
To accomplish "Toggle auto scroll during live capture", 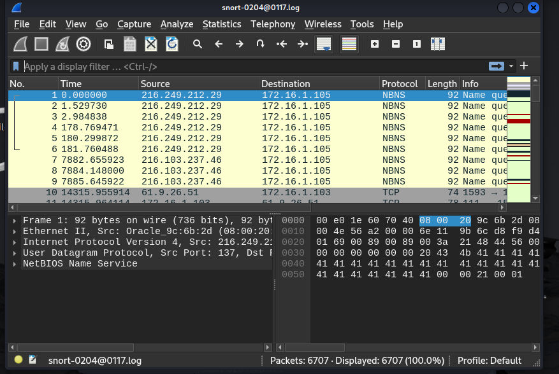I will (324, 44).
